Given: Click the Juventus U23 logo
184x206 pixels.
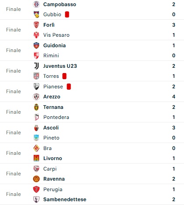Looking at the screenshot, I should click(x=36, y=66).
